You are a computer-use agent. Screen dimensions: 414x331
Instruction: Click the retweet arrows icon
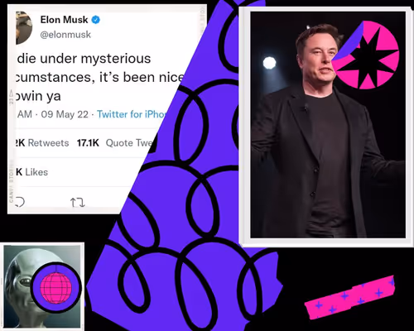tap(78, 203)
